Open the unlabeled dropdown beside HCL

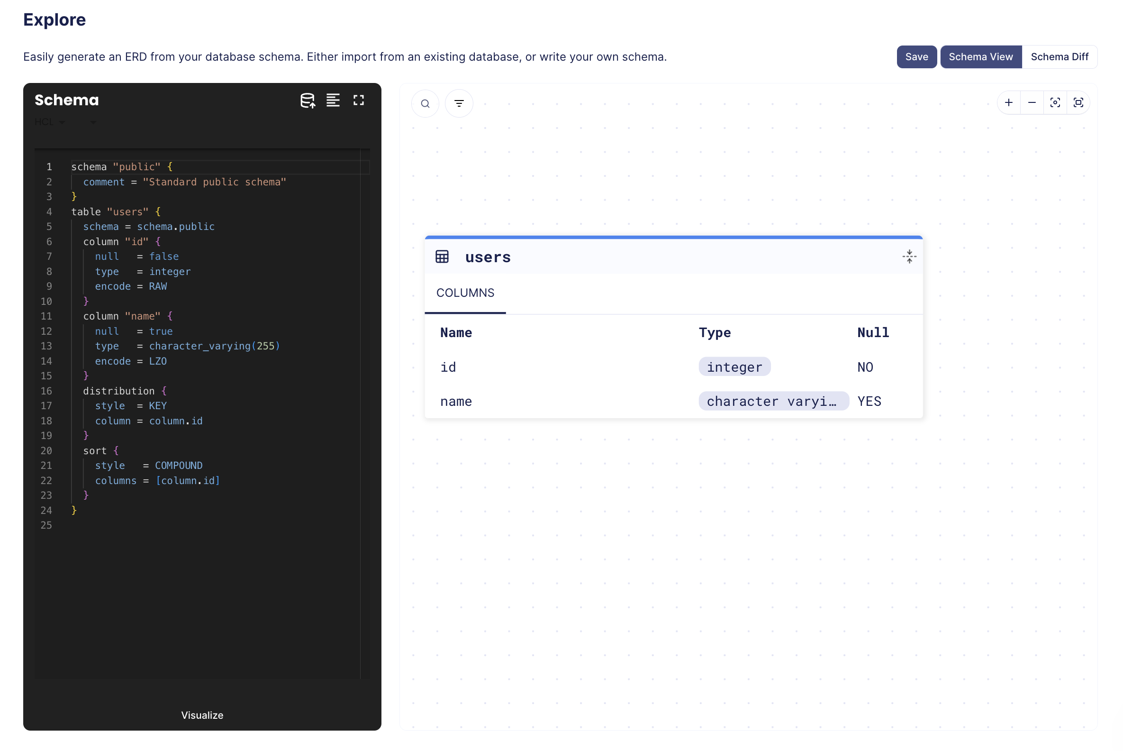pos(93,122)
